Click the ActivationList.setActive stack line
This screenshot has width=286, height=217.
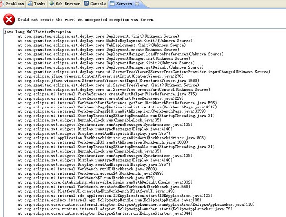coord(117,107)
